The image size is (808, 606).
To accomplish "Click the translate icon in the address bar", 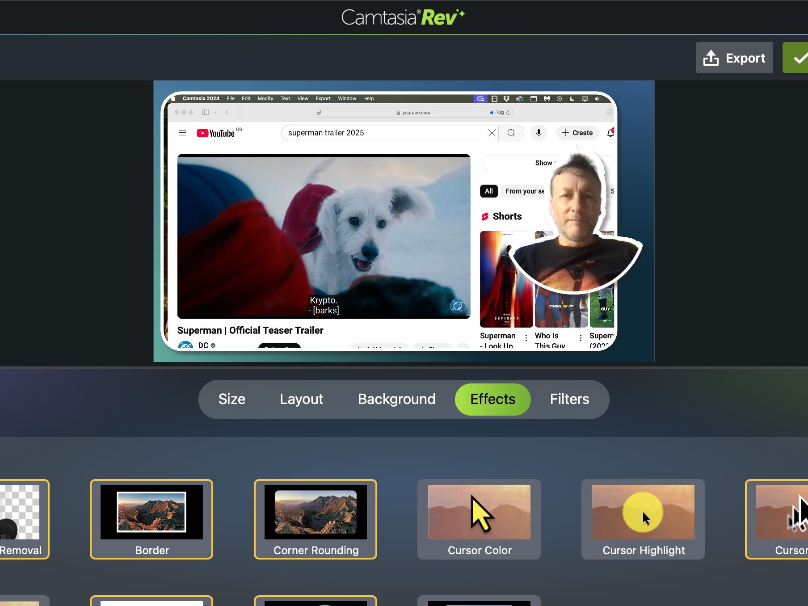I will [x=501, y=113].
